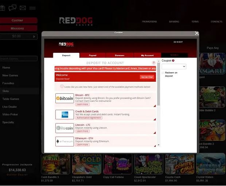Click the Cashier button in sidebar
This screenshot has width=226, height=186.
[19, 20]
